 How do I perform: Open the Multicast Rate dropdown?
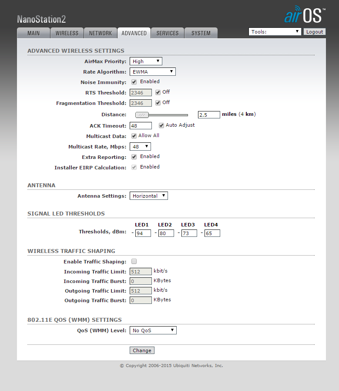coord(140,147)
